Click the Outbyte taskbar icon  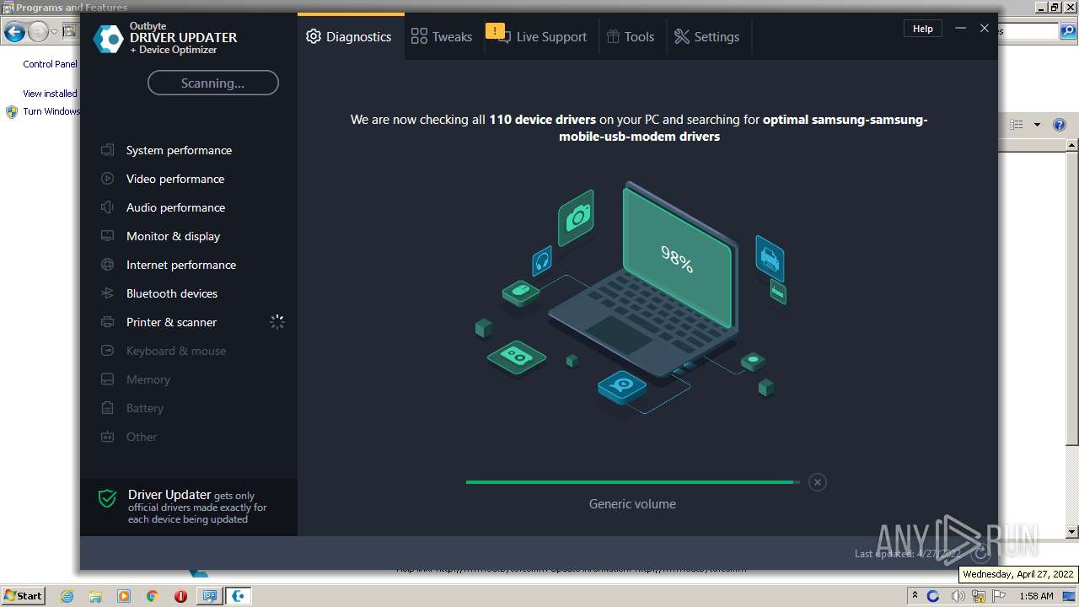click(239, 596)
